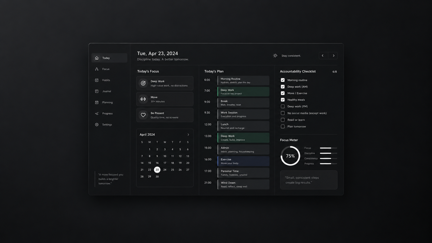Select April 30 in the calendar
This screenshot has width=432, height=243.
point(157,177)
